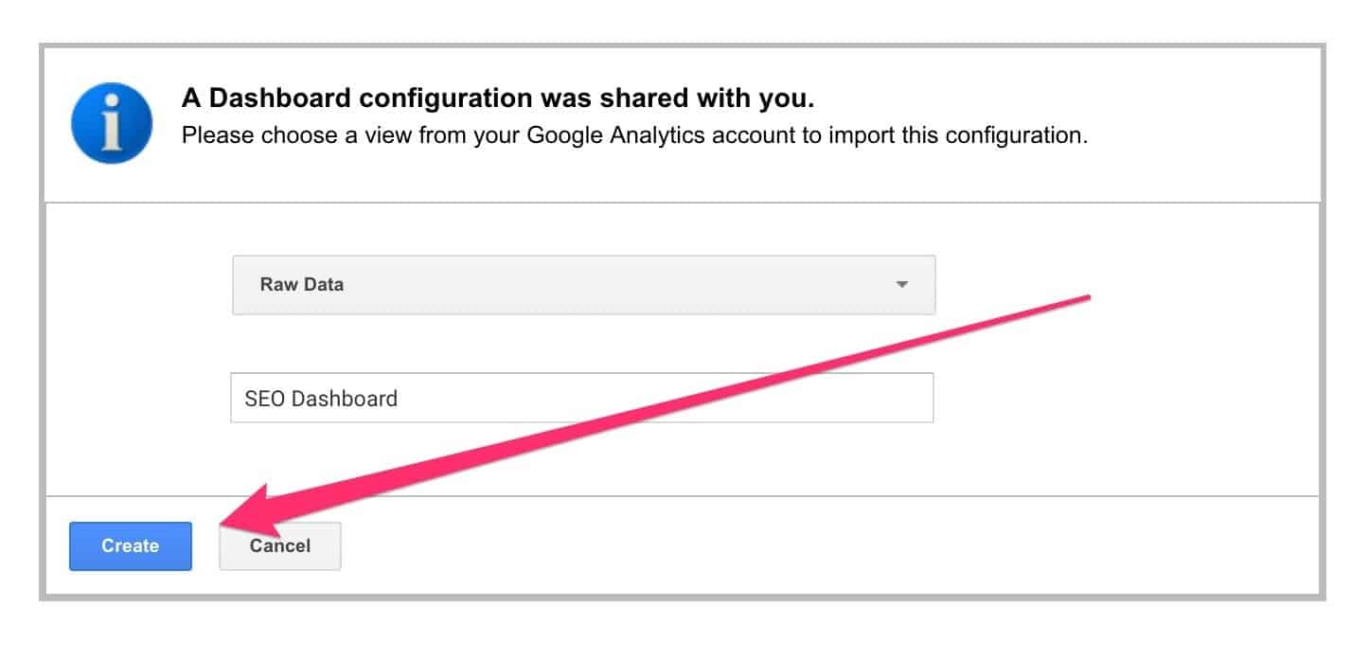The height and width of the screenshot is (660, 1369).
Task: Click the word "Create" on the blue button
Action: point(131,546)
